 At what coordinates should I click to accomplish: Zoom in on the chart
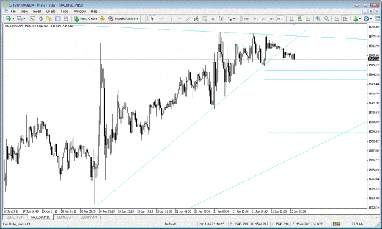pos(318,19)
